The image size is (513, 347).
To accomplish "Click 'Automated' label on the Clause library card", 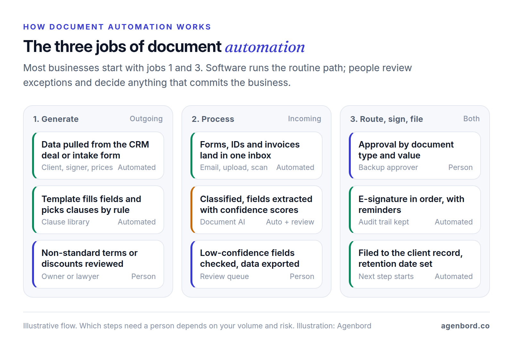I will [137, 222].
